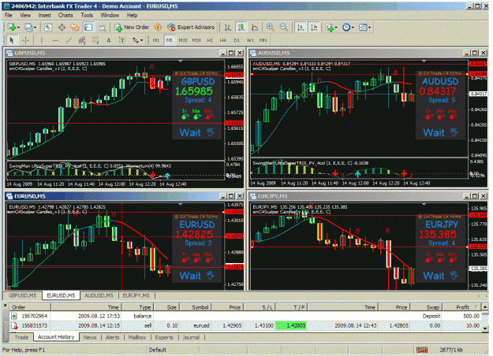The image size is (493, 356).
Task: Switch timeframe to MN
Action: coord(263,40)
